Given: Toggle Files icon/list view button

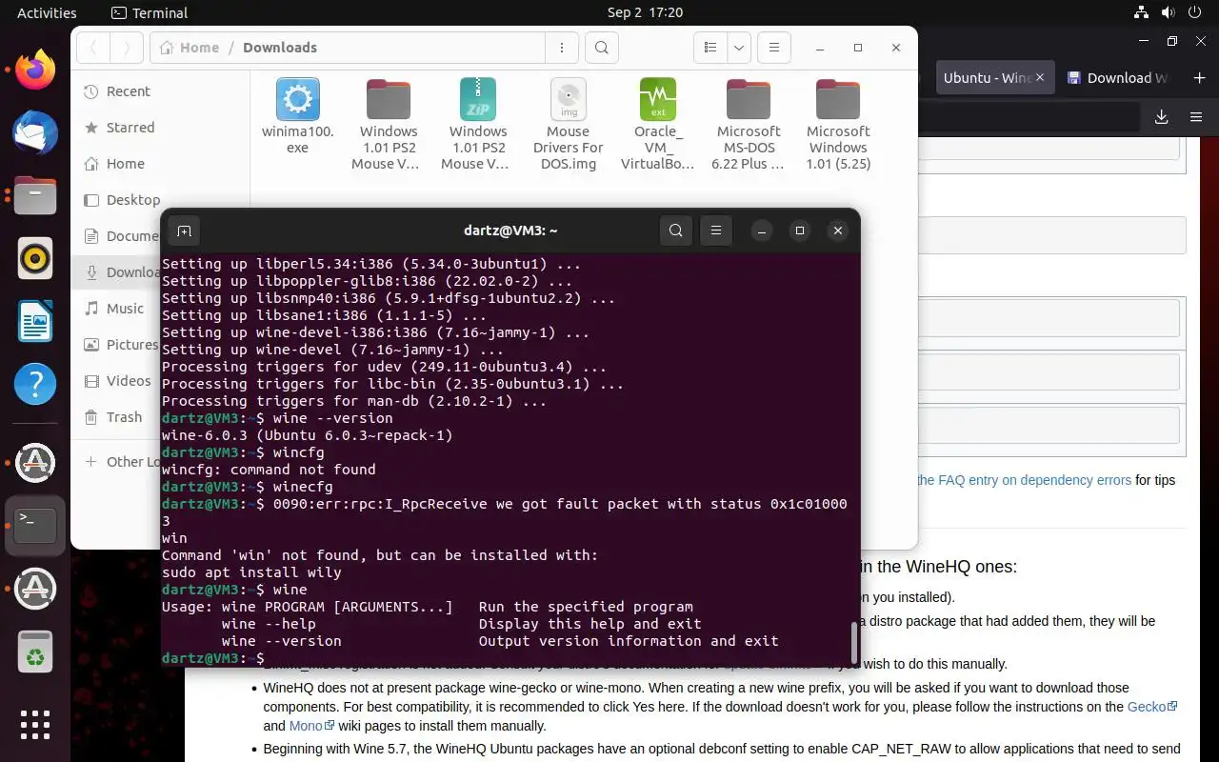Looking at the screenshot, I should tap(710, 48).
